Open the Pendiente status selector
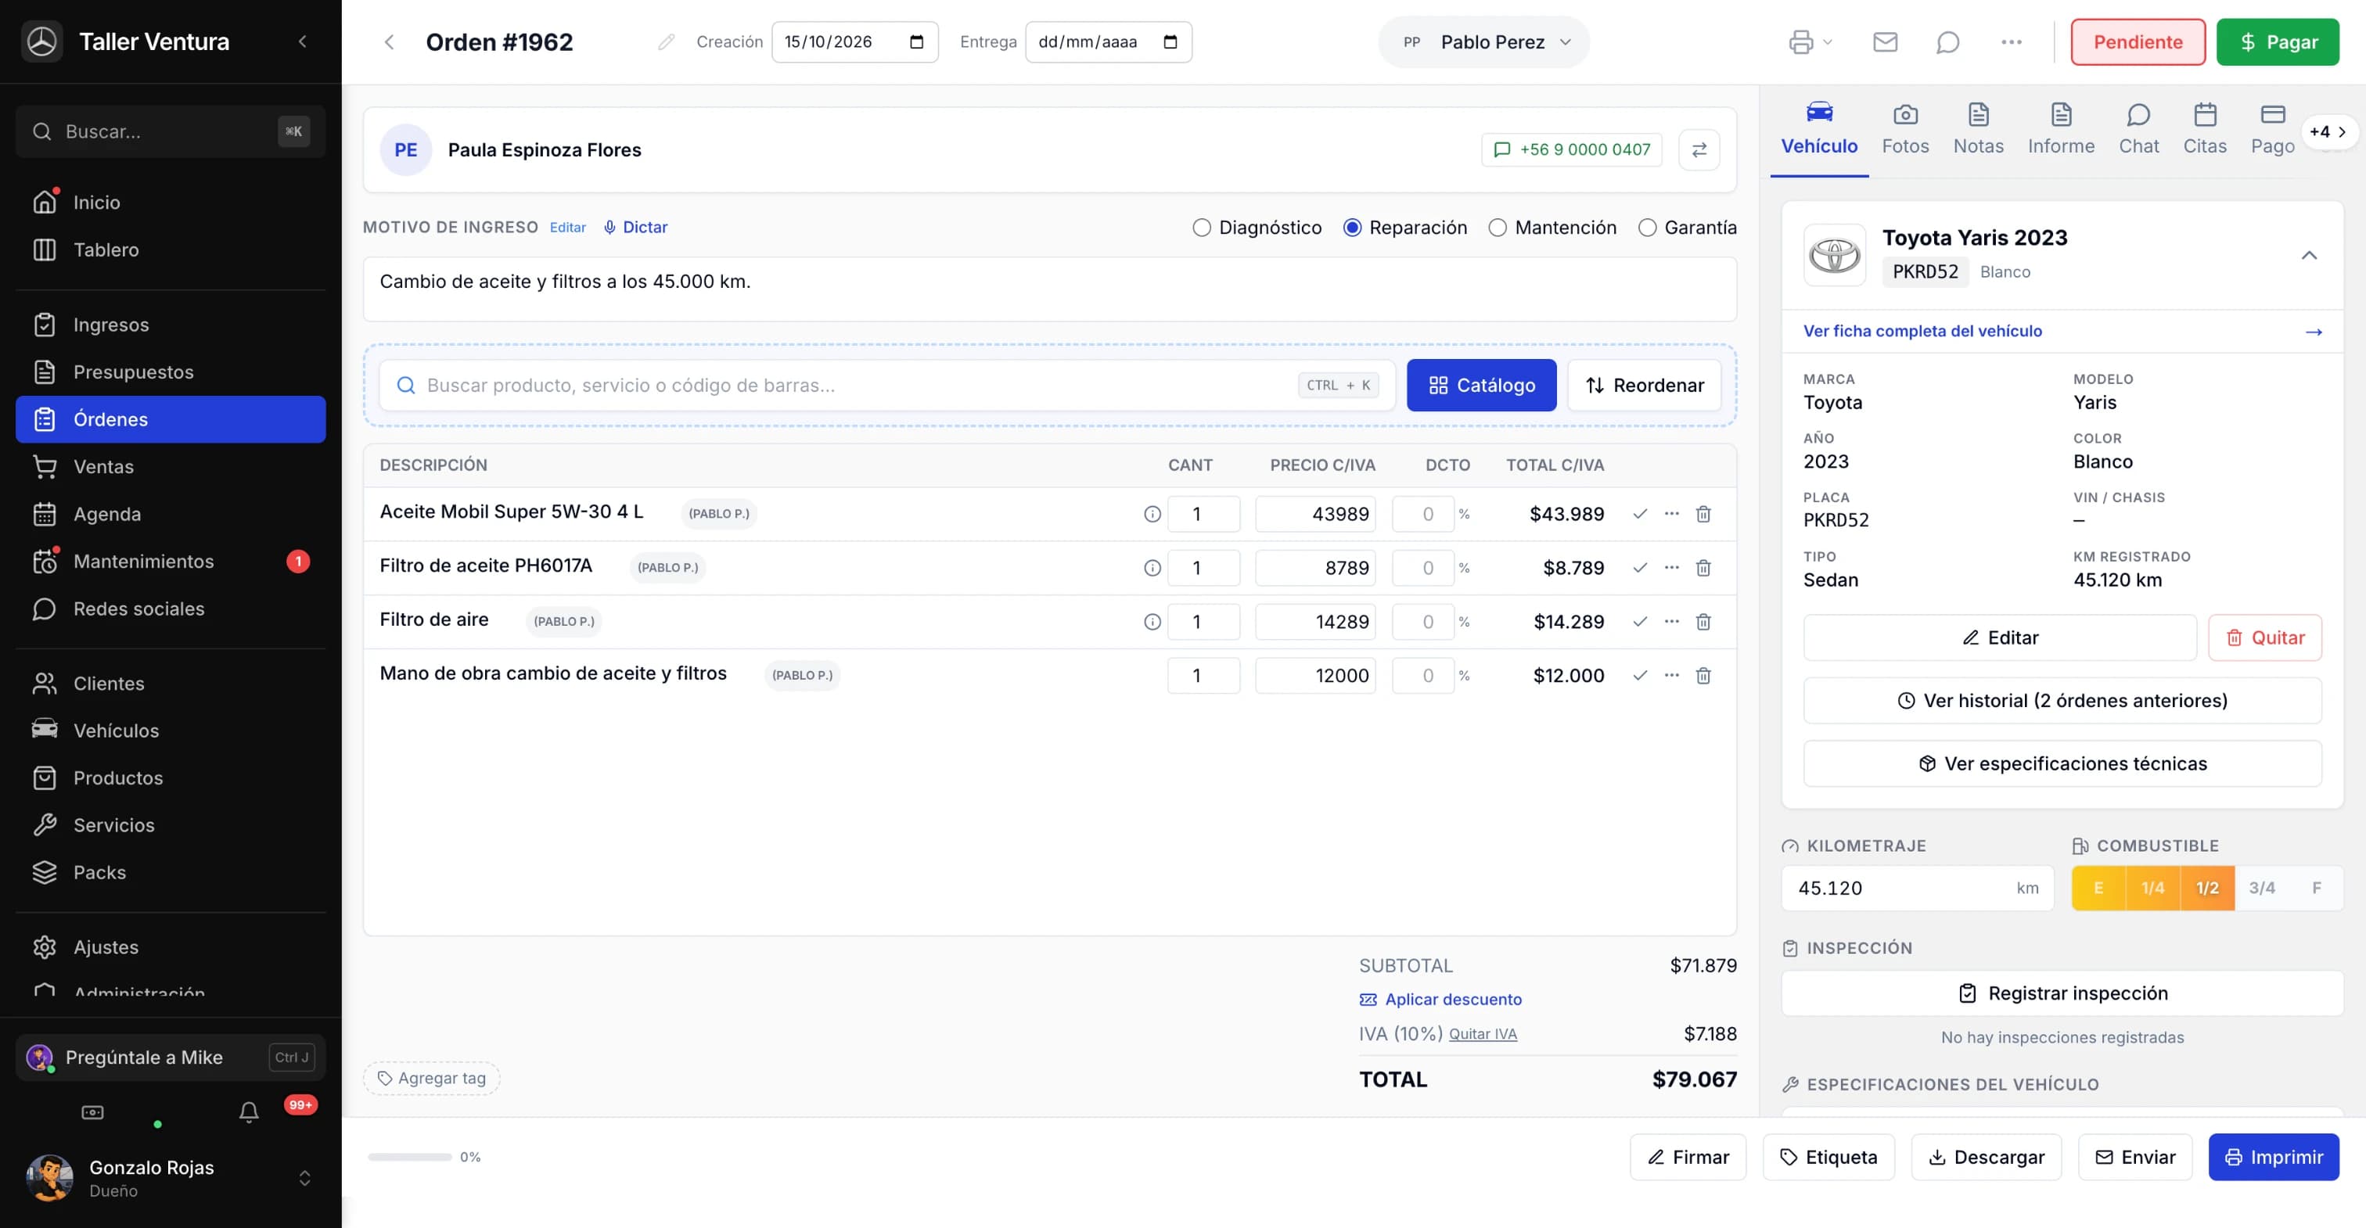The image size is (2366, 1228). point(2138,42)
